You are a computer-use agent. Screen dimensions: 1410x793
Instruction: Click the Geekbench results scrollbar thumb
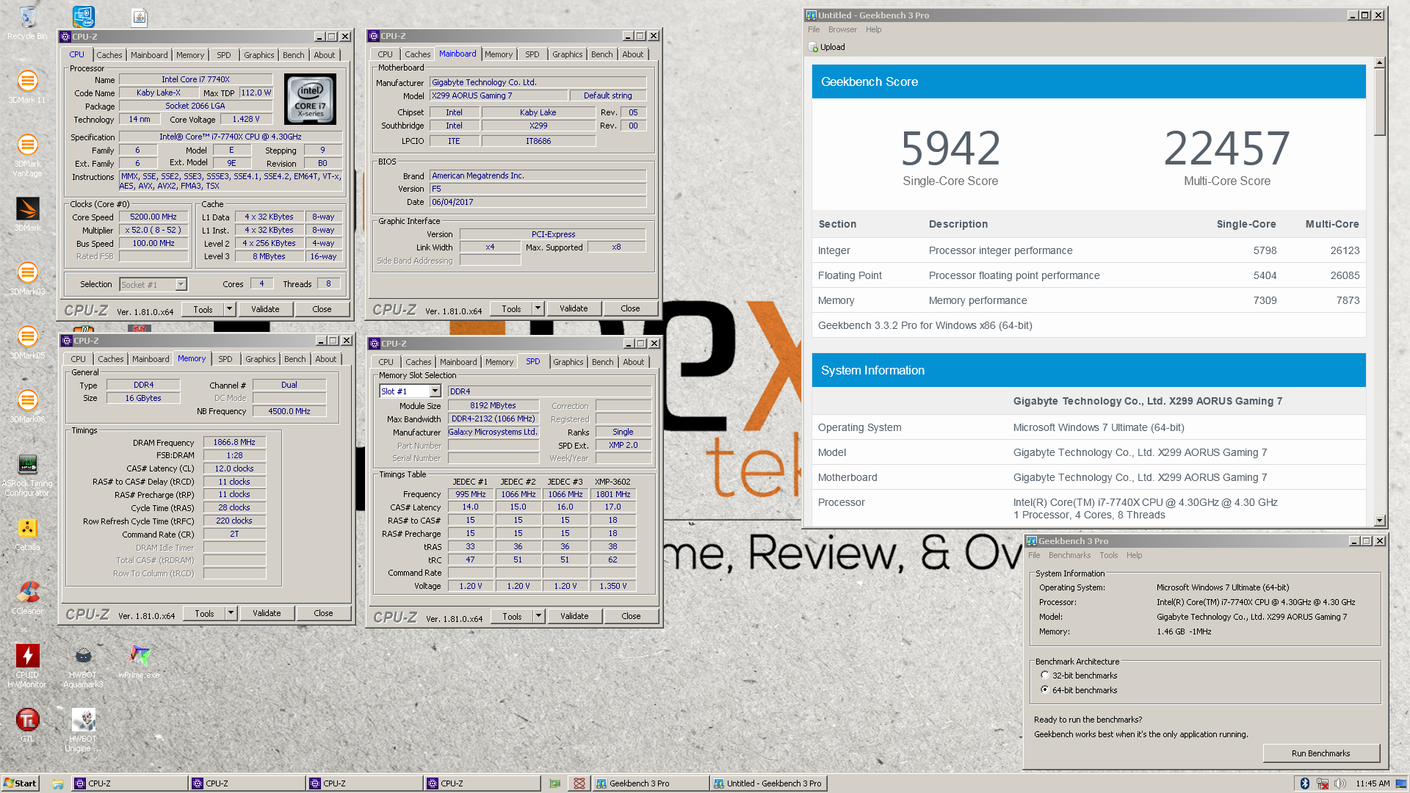click(1379, 102)
